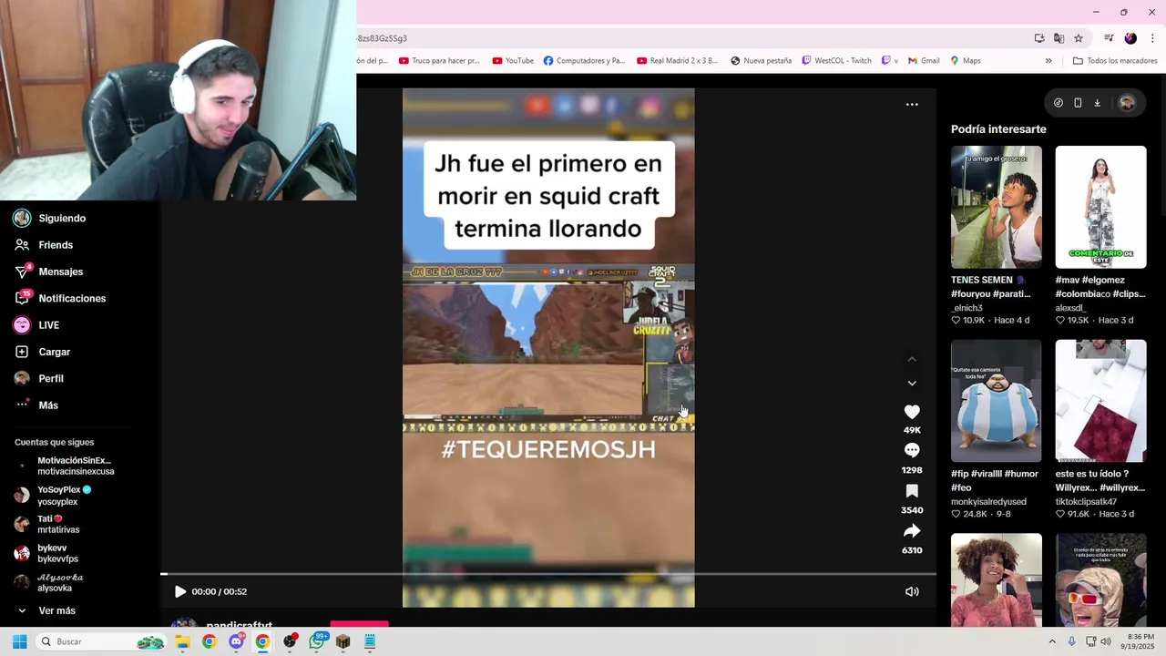Save video with bookmark icon
The height and width of the screenshot is (656, 1166).
point(912,491)
